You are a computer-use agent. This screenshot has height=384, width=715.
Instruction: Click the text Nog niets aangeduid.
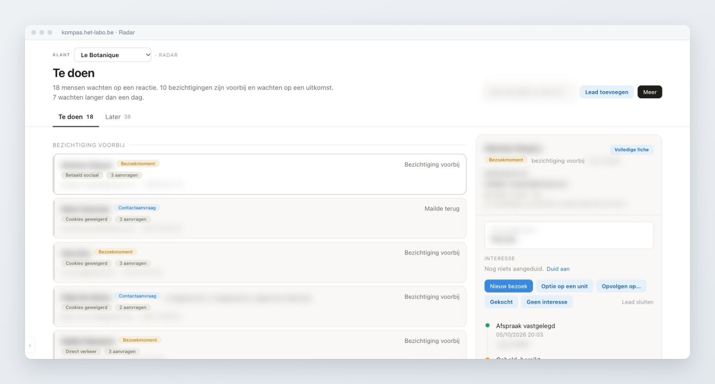click(514, 269)
